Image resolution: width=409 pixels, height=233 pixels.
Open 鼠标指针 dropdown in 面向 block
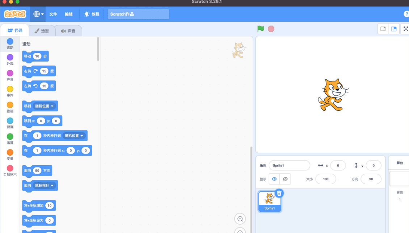(45, 185)
